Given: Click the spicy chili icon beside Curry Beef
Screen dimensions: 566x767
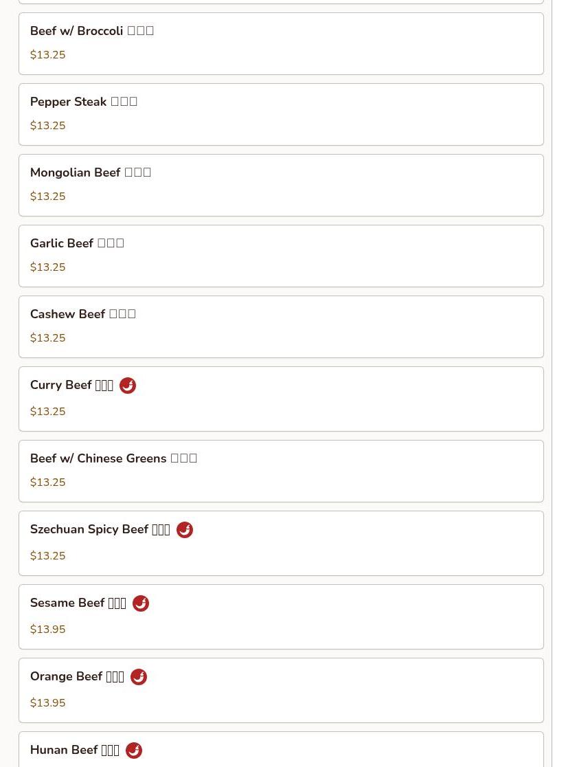Looking at the screenshot, I should click(128, 386).
